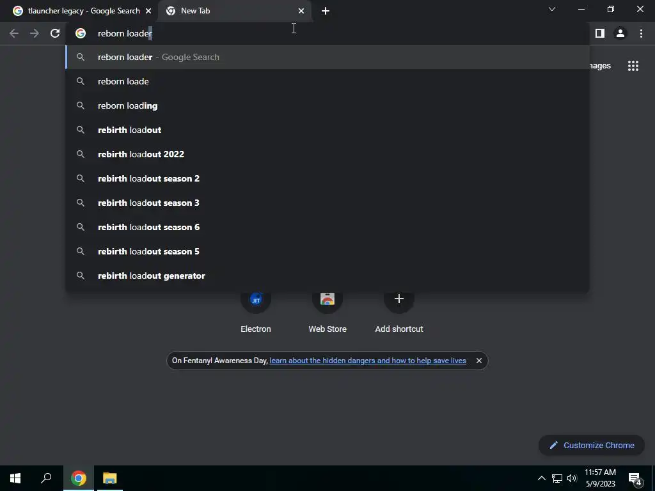Open the fentanyl hidden dangers link
This screenshot has width=655, height=491.
click(368, 361)
